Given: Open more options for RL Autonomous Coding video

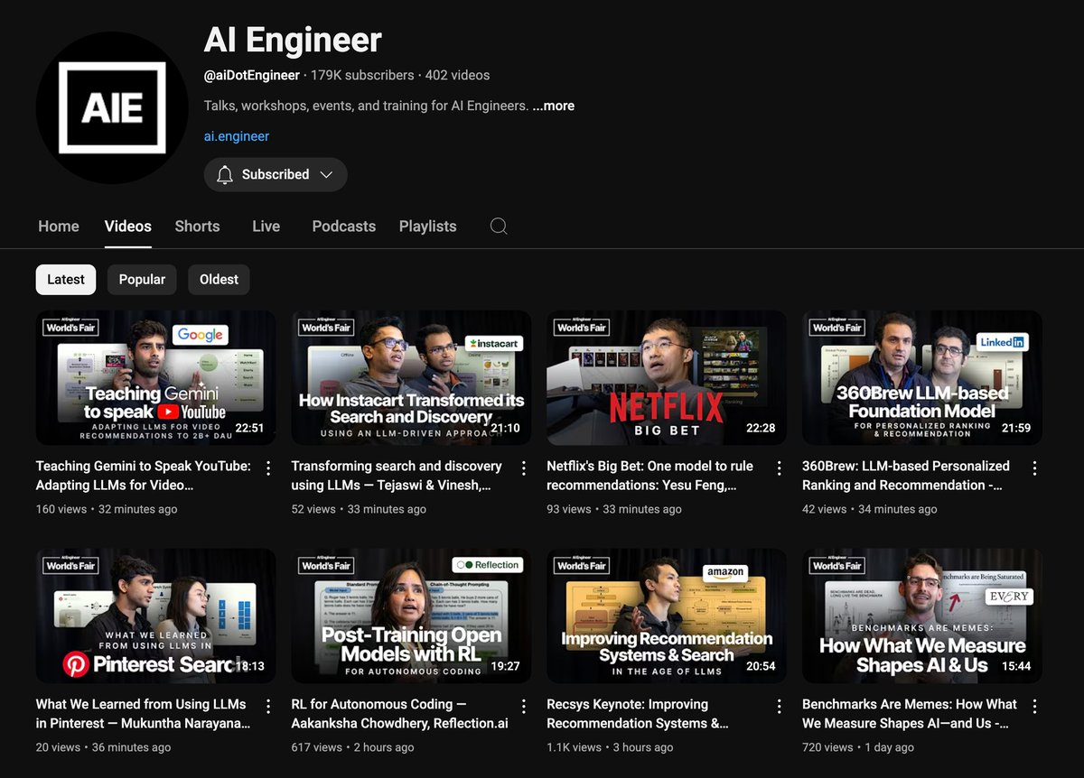Looking at the screenshot, I should tap(524, 706).
